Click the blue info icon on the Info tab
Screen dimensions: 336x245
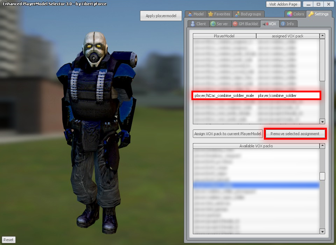click(x=283, y=24)
